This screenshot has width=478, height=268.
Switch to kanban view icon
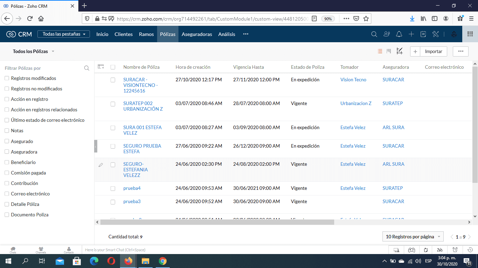point(389,51)
